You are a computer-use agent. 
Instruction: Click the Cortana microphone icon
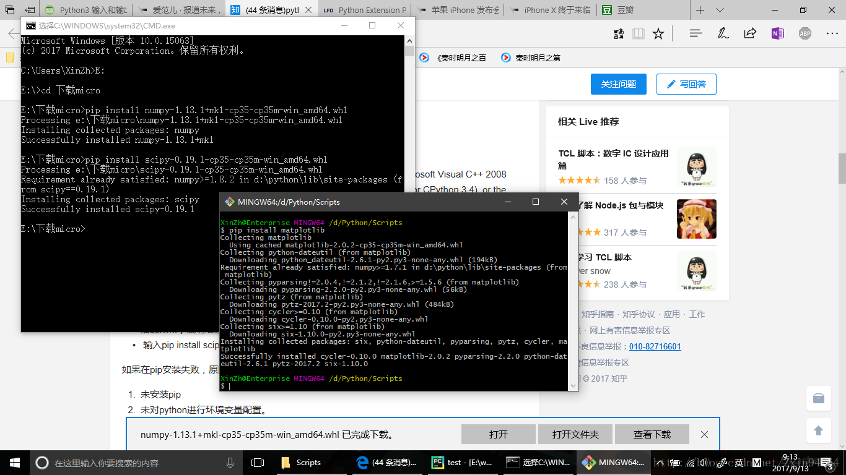coord(230,462)
